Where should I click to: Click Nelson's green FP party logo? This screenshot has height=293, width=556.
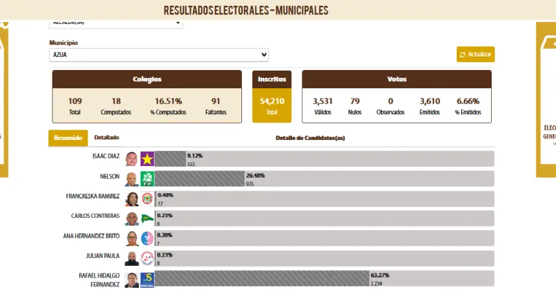147,179
